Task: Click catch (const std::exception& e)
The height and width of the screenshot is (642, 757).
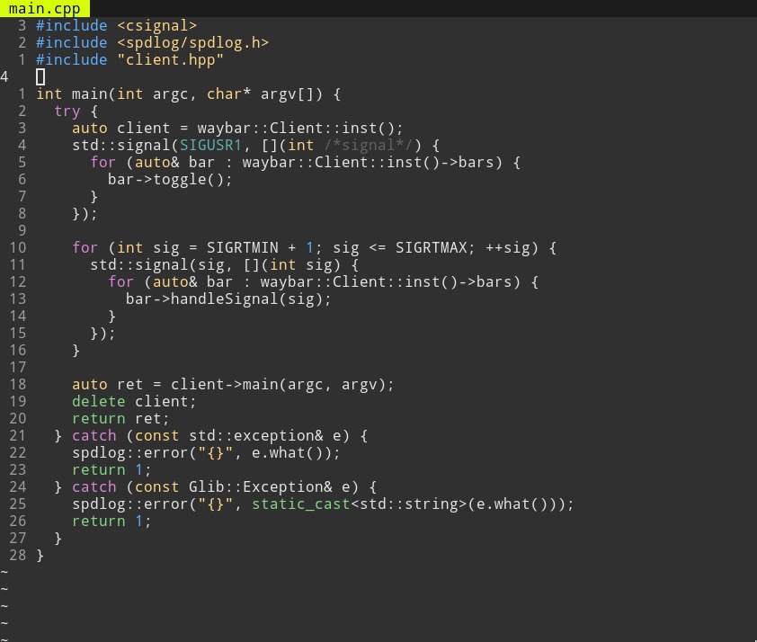Action: pos(210,436)
